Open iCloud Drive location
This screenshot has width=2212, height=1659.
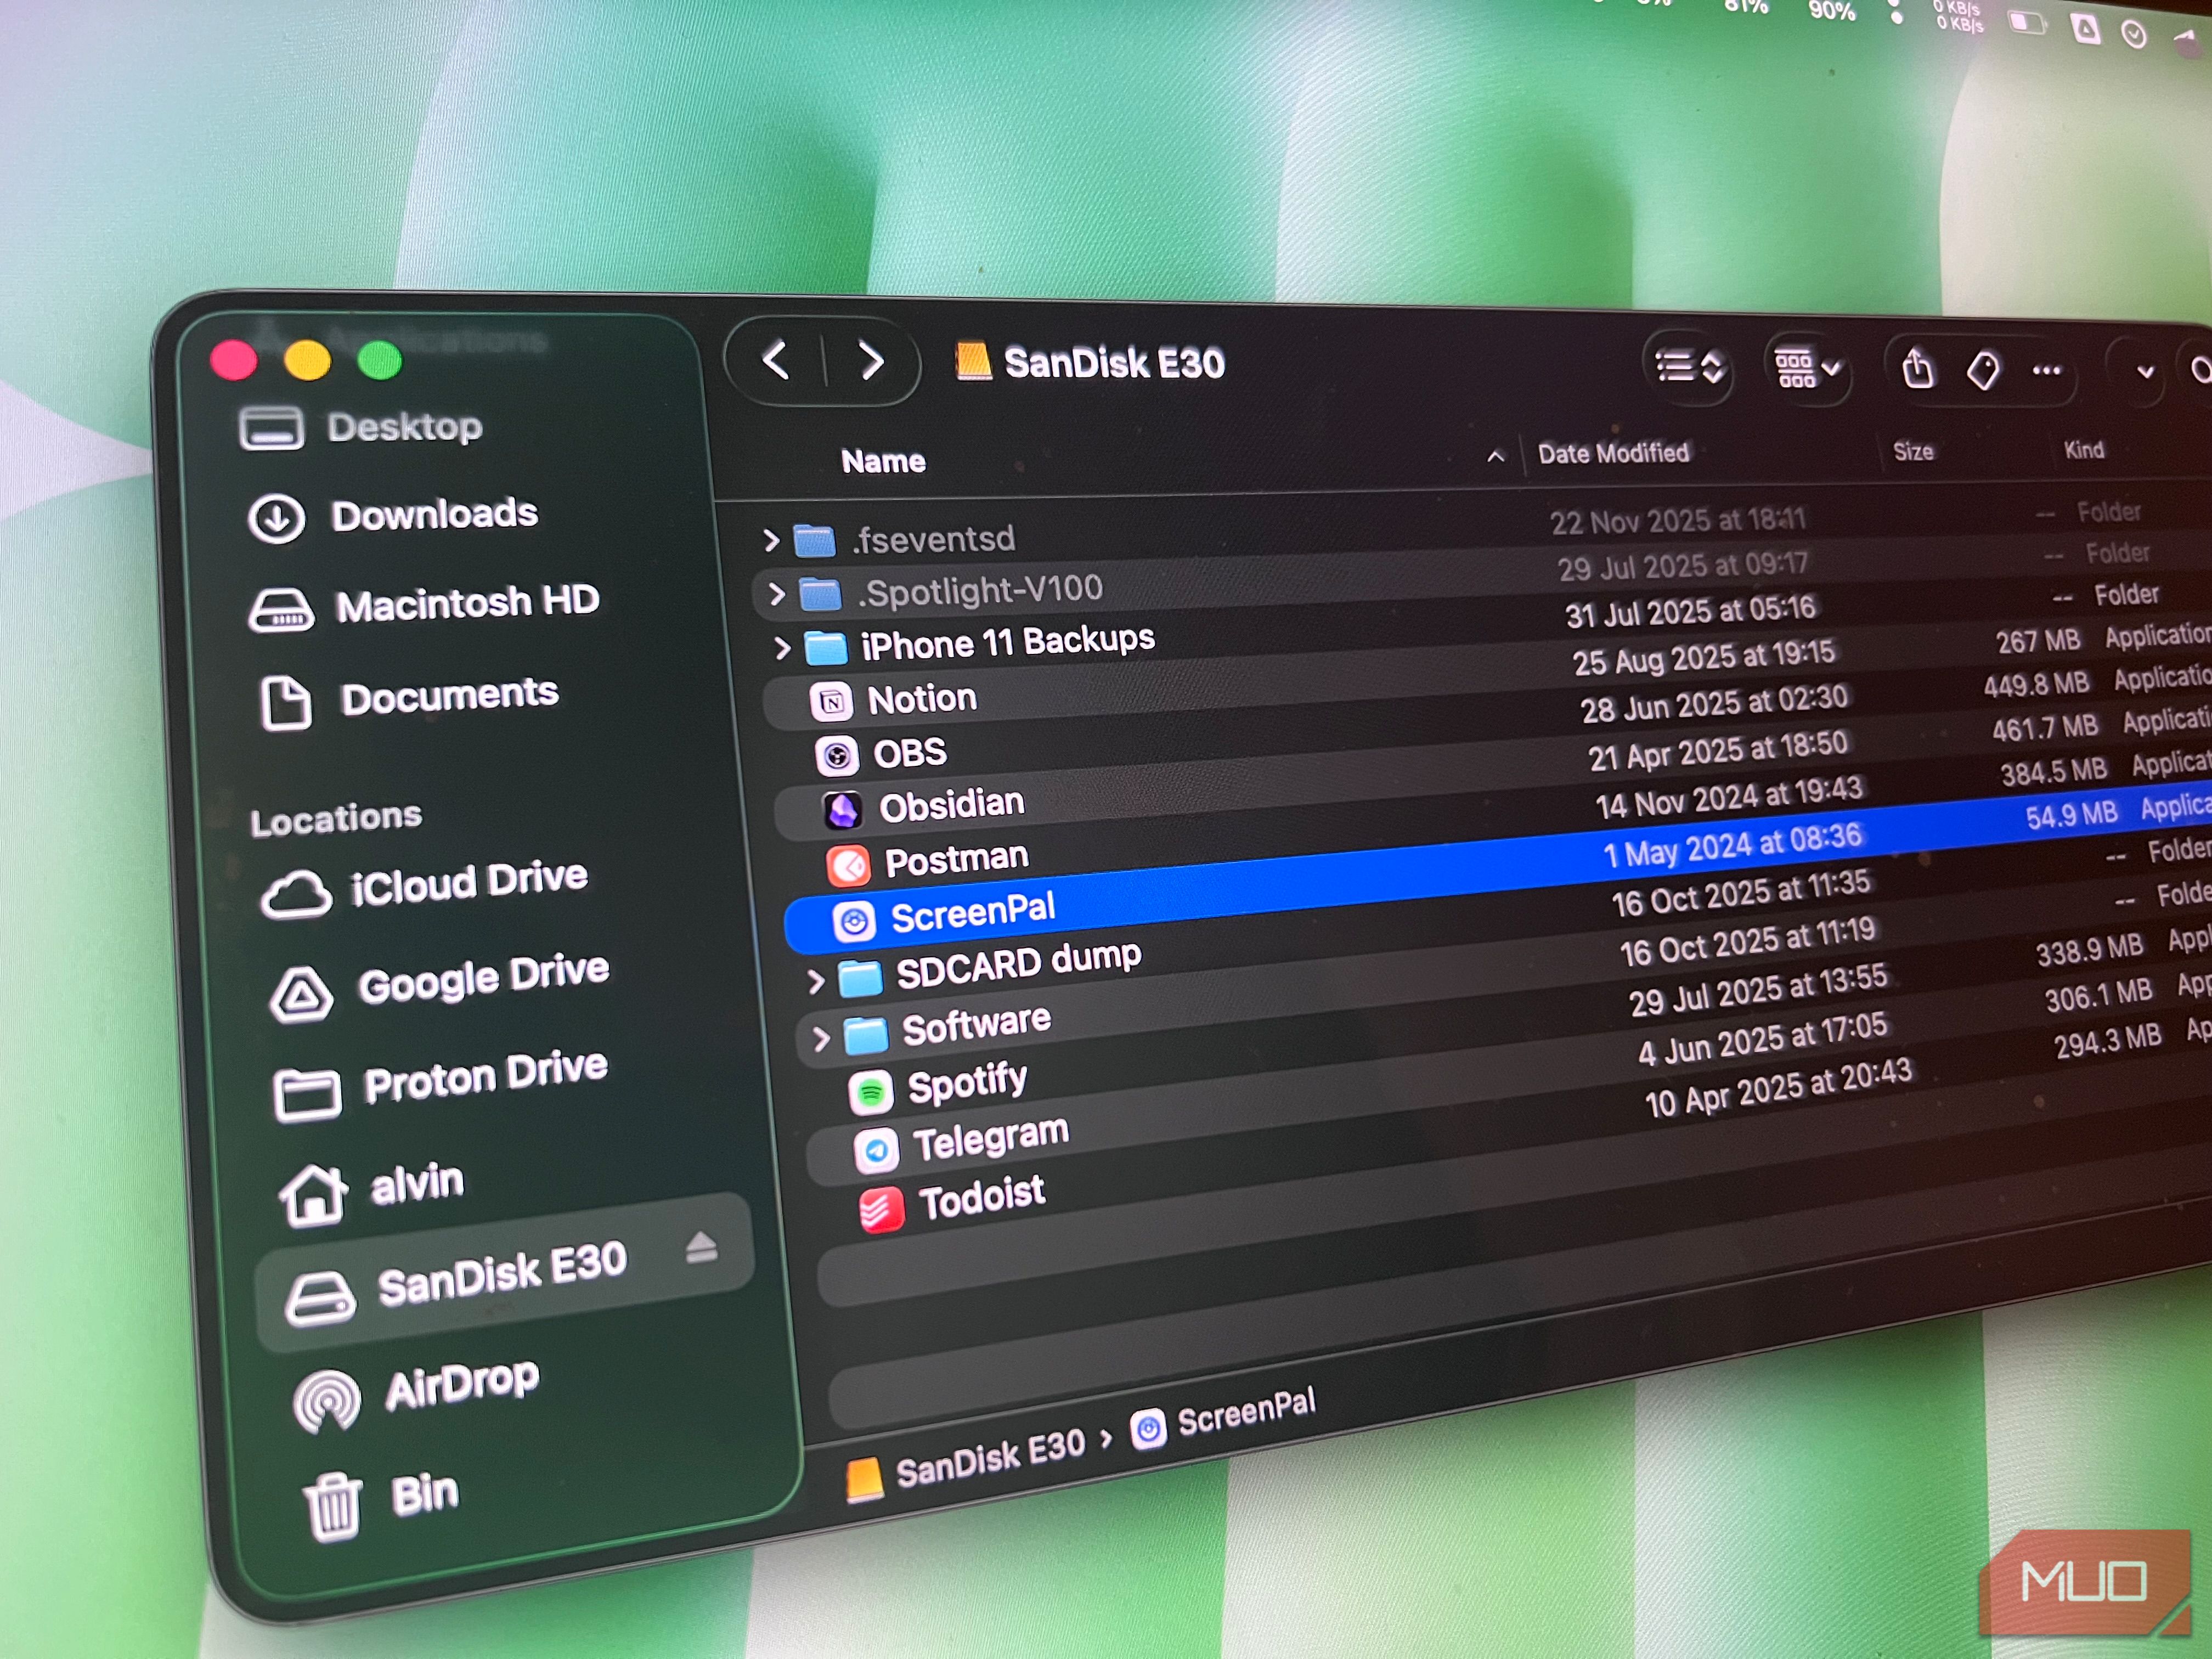(x=425, y=888)
